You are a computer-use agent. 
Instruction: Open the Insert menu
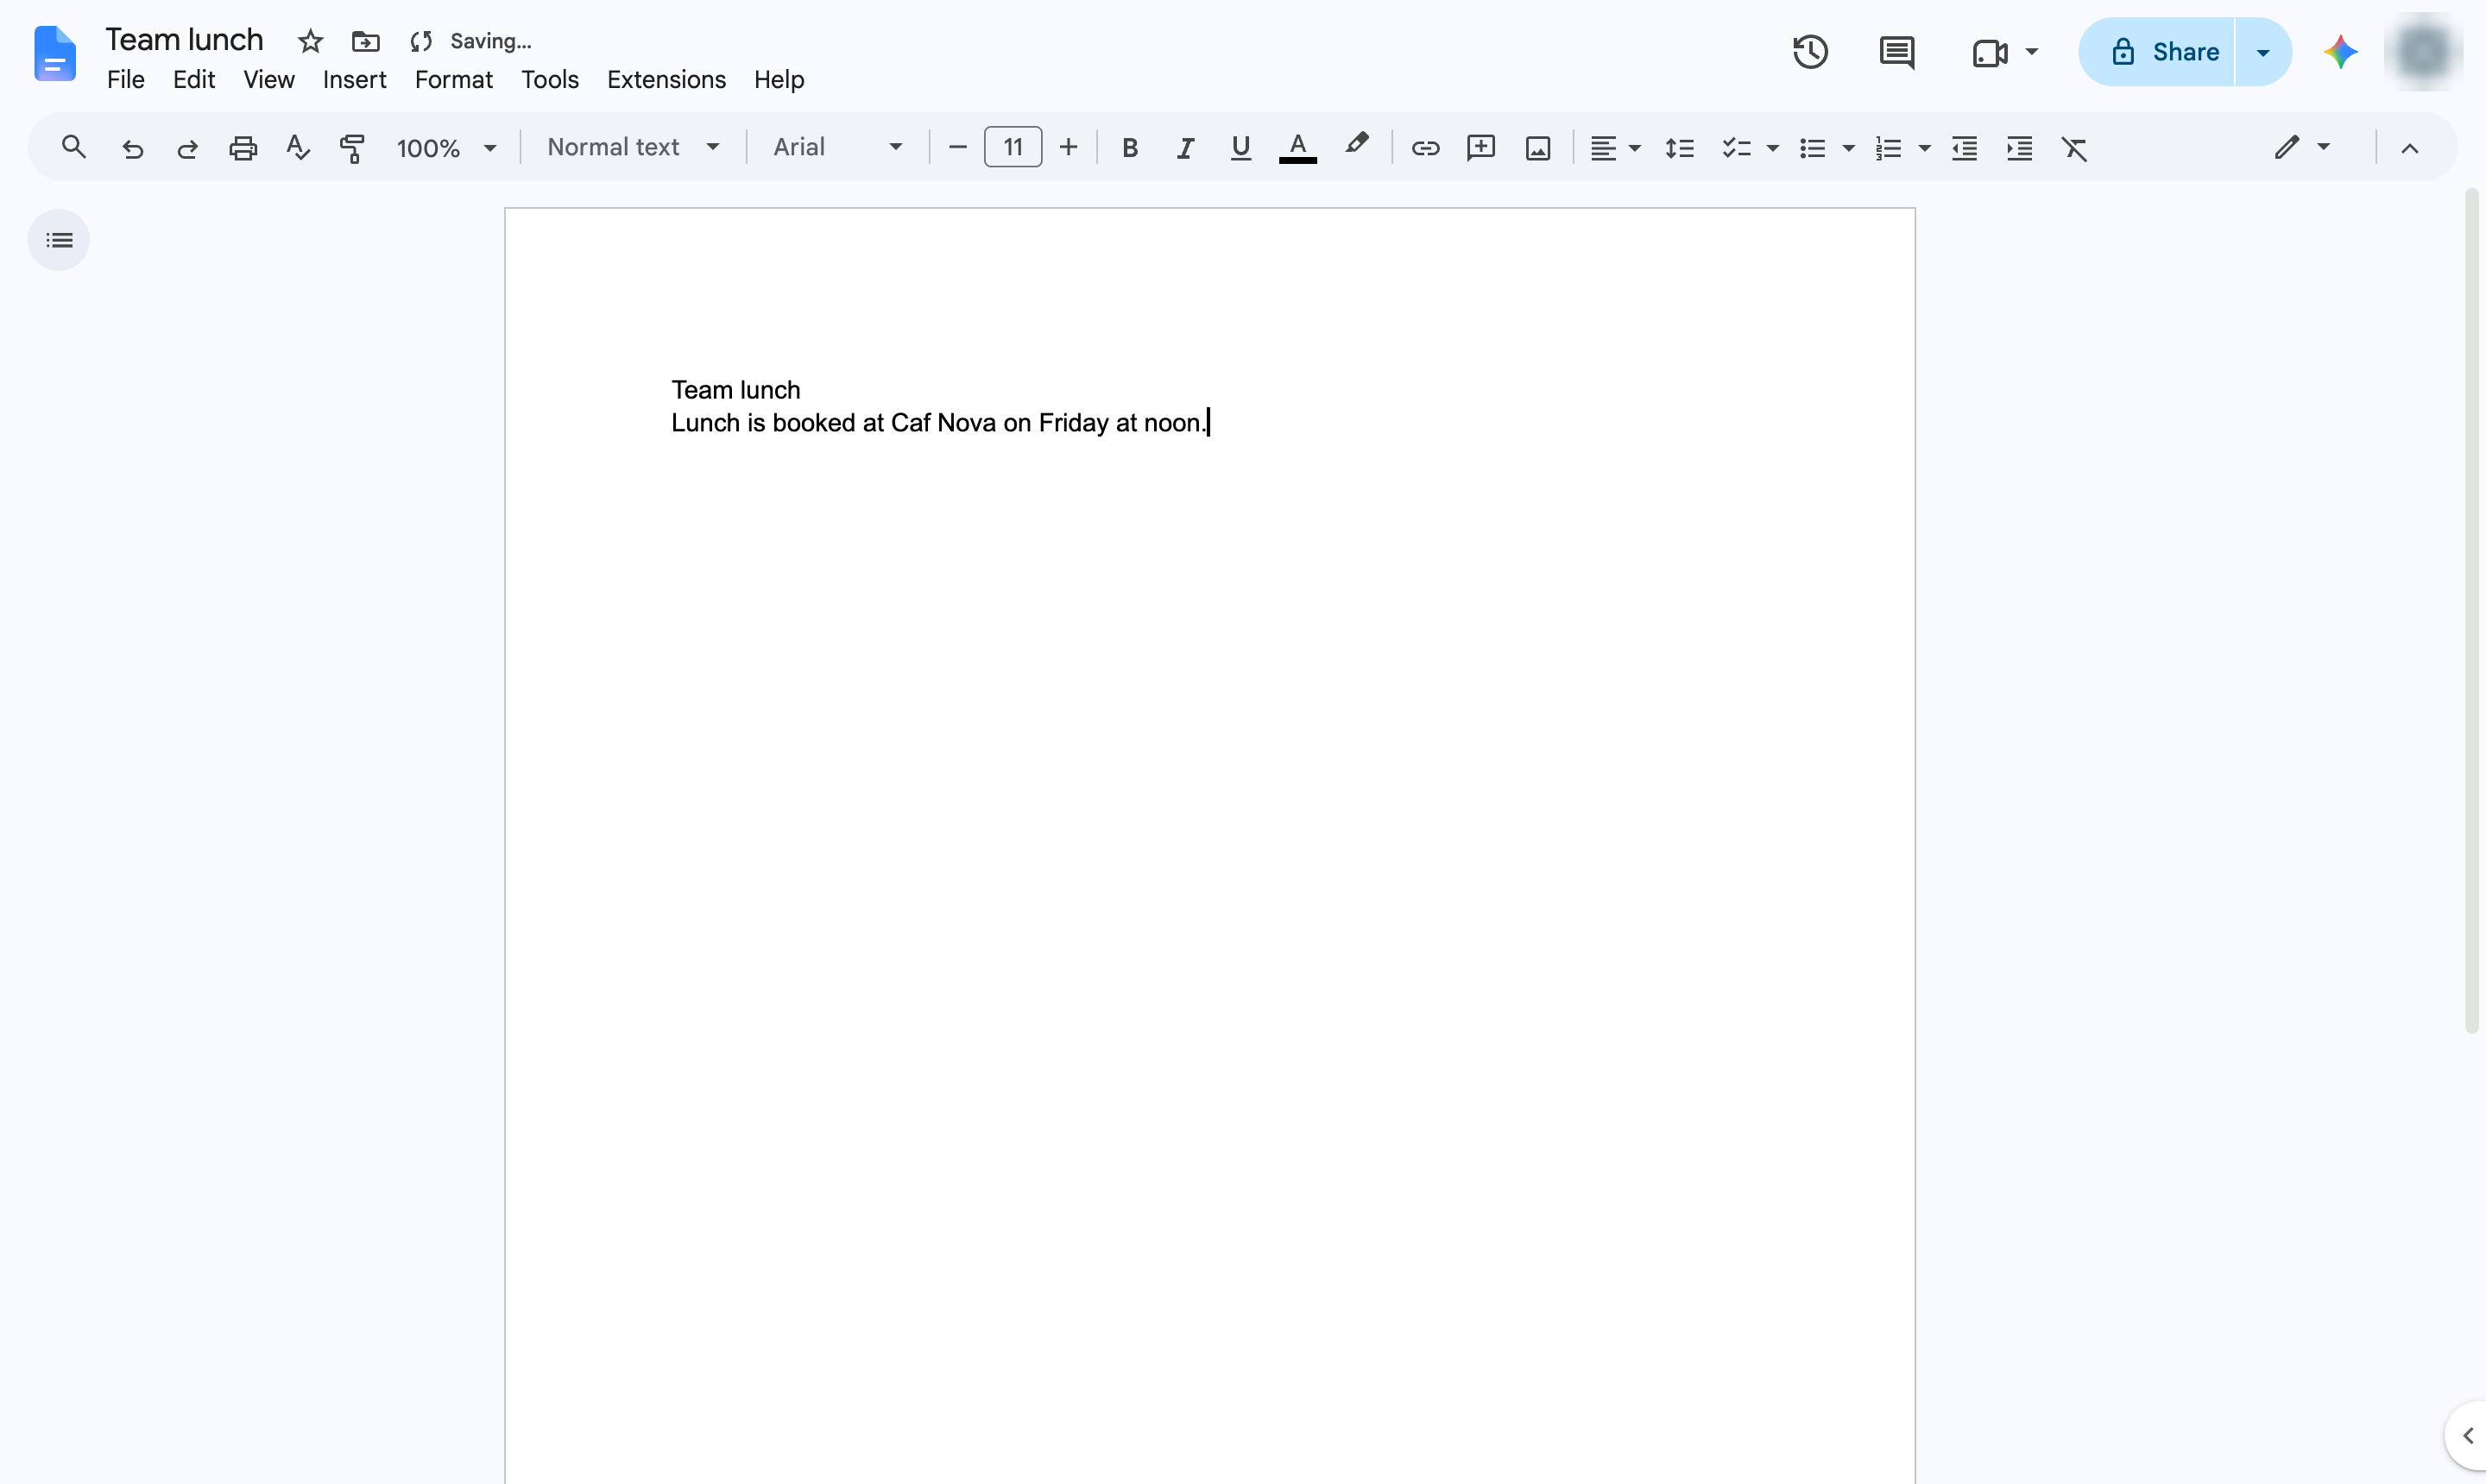tap(354, 79)
